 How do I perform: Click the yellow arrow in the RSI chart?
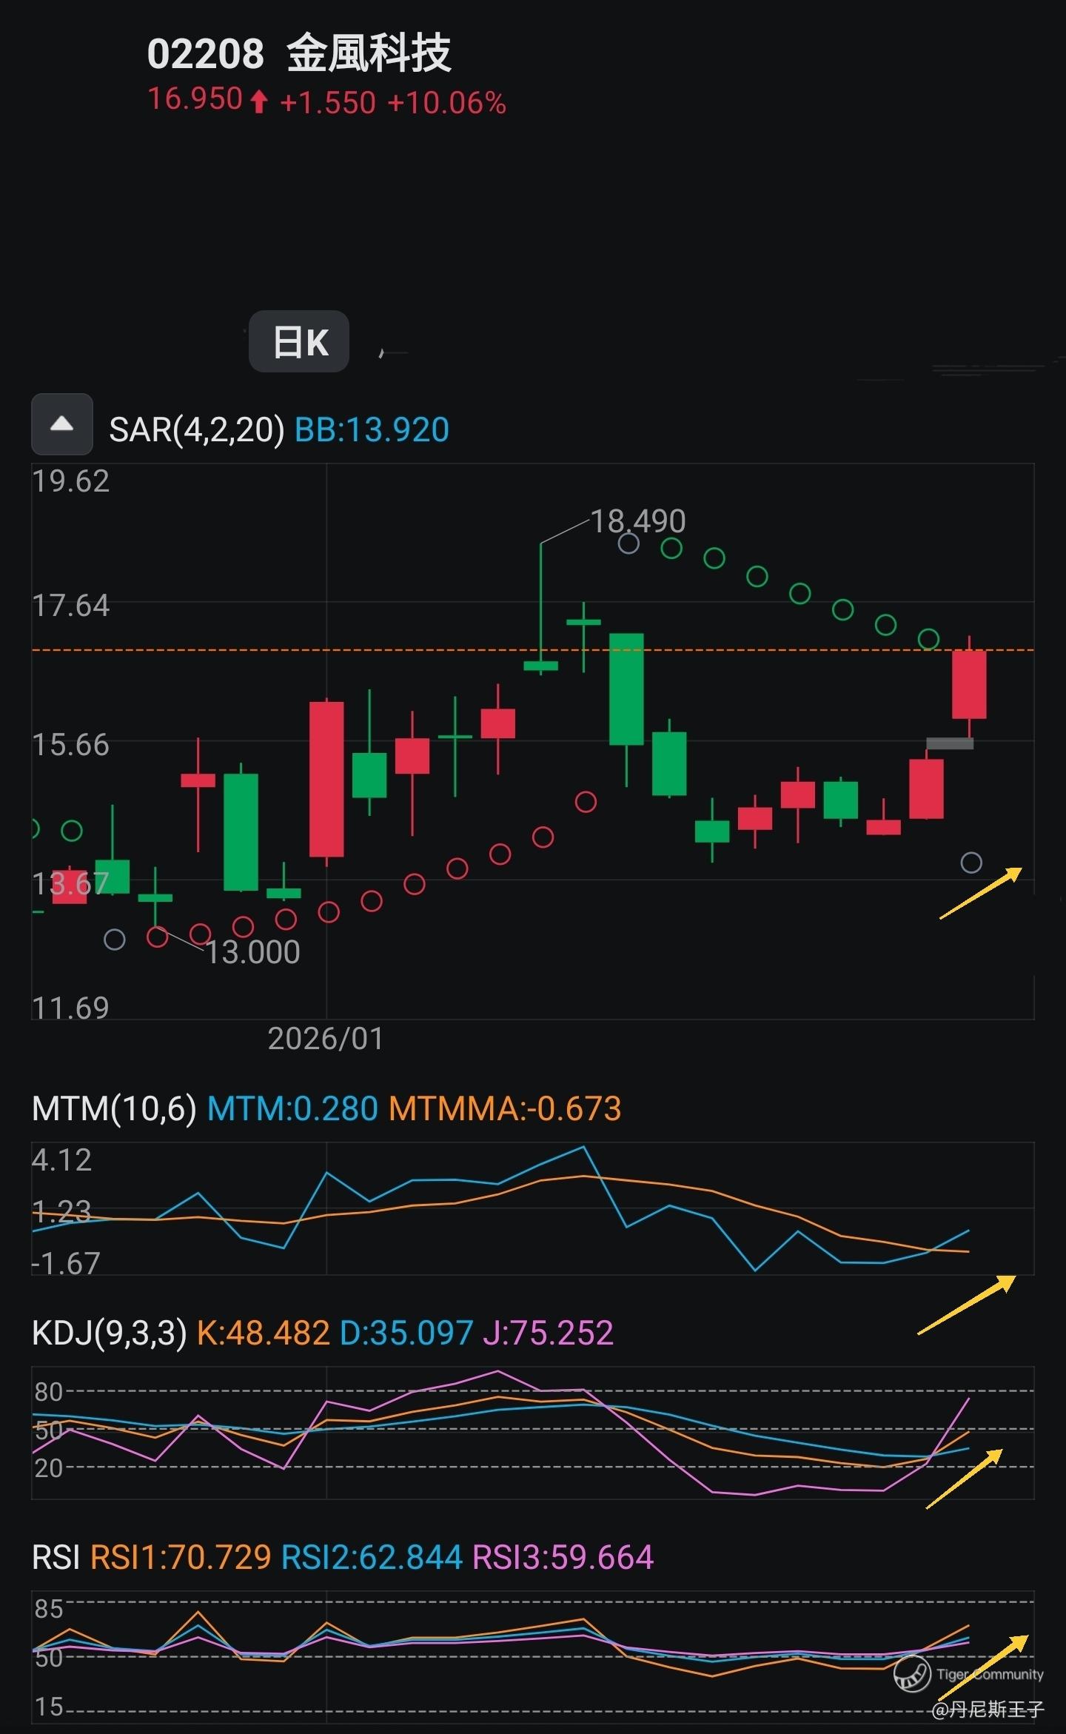(982, 1667)
